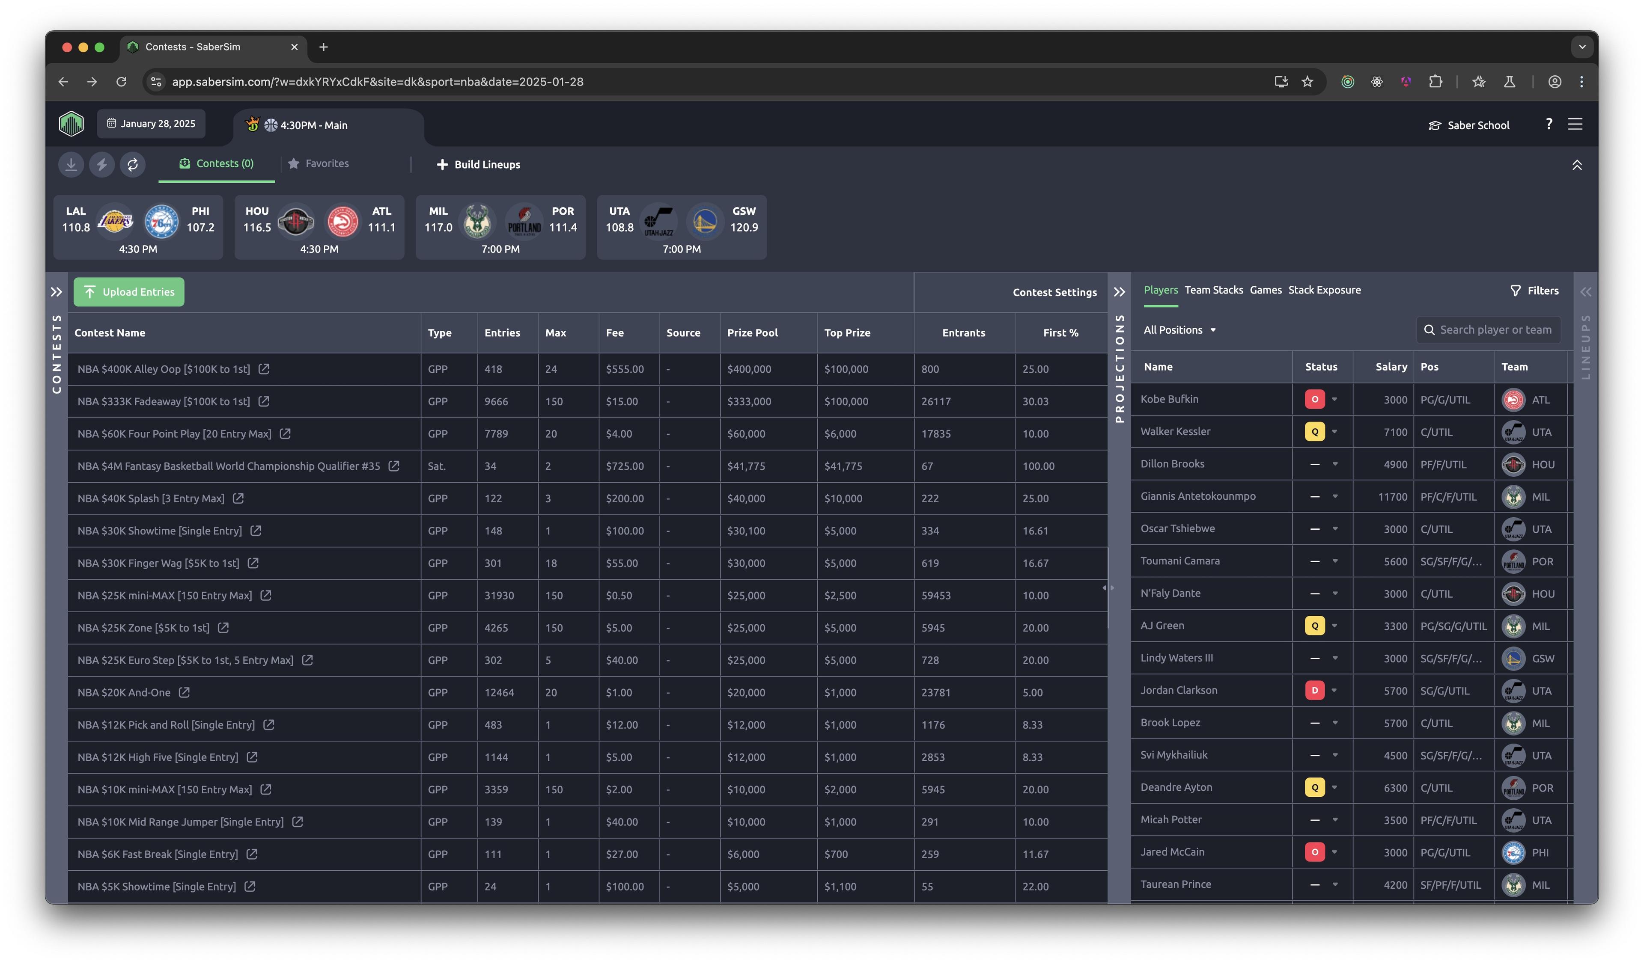Select the LAL vs PHI game card

(138, 228)
